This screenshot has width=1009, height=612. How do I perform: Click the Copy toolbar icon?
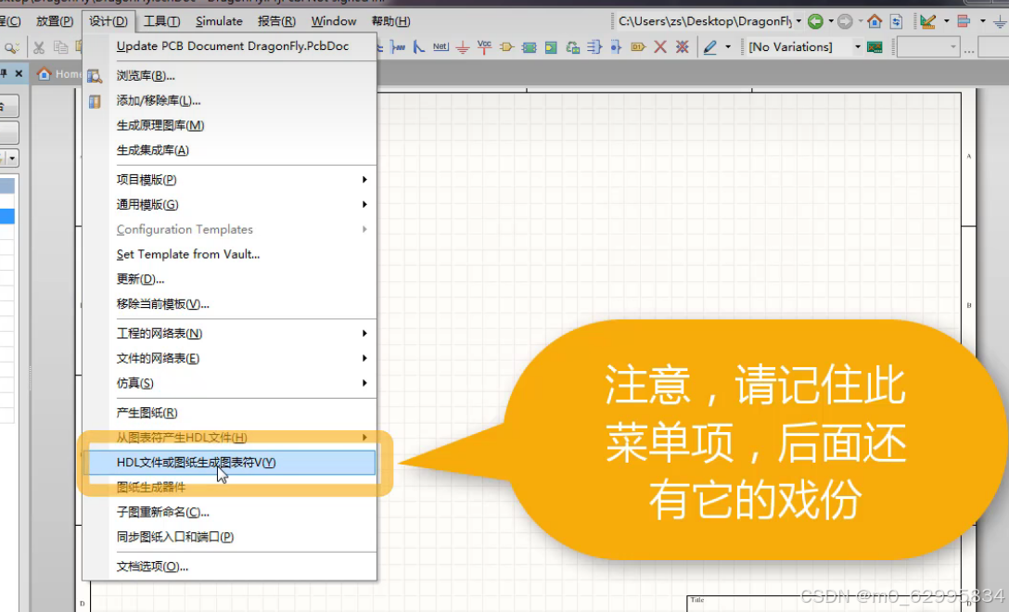pyautogui.click(x=60, y=47)
